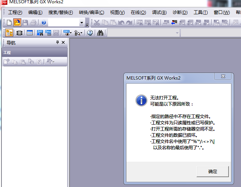The height and width of the screenshot is (187, 241).
Task: Click the chip-shaped icon in the toolbar
Action: pyautogui.click(x=19, y=33)
